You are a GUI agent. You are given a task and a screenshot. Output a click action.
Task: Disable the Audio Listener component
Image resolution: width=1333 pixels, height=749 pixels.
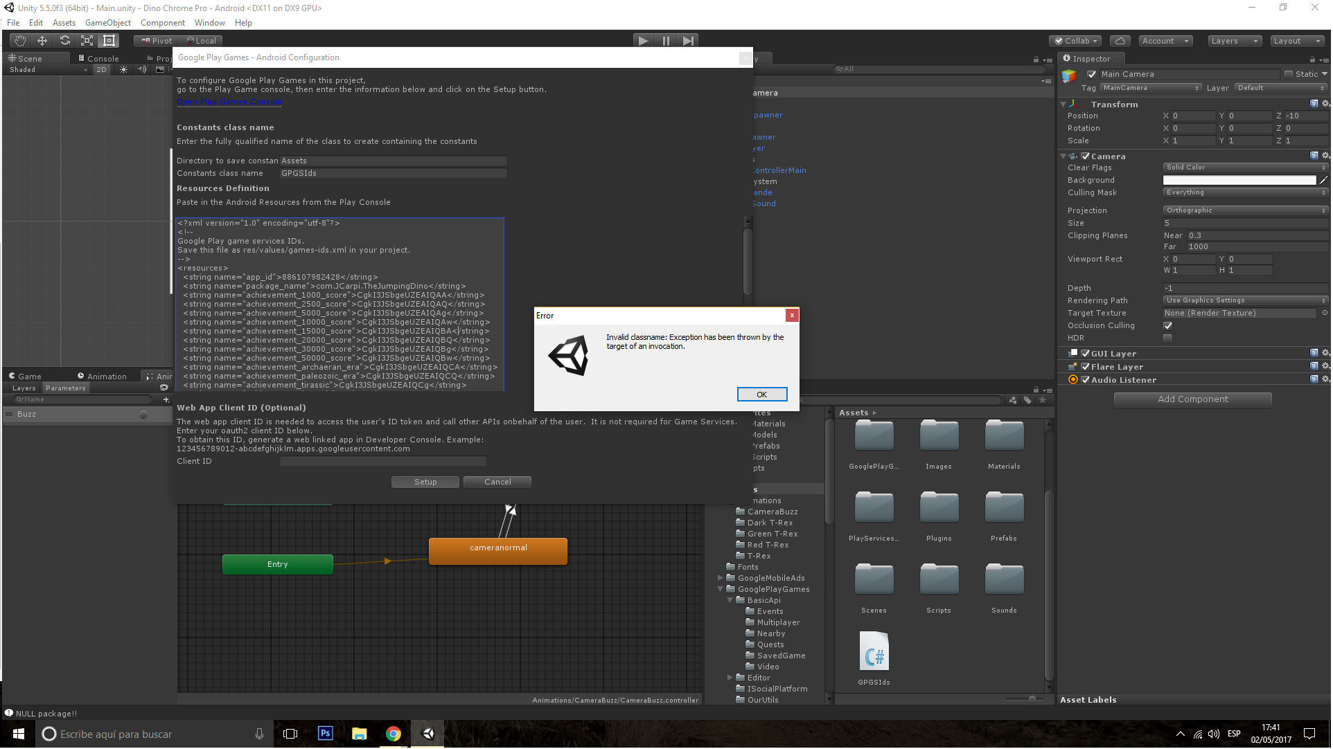[1086, 380]
